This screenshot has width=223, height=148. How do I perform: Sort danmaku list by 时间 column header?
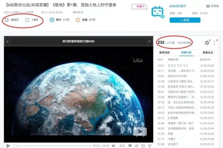(160, 60)
